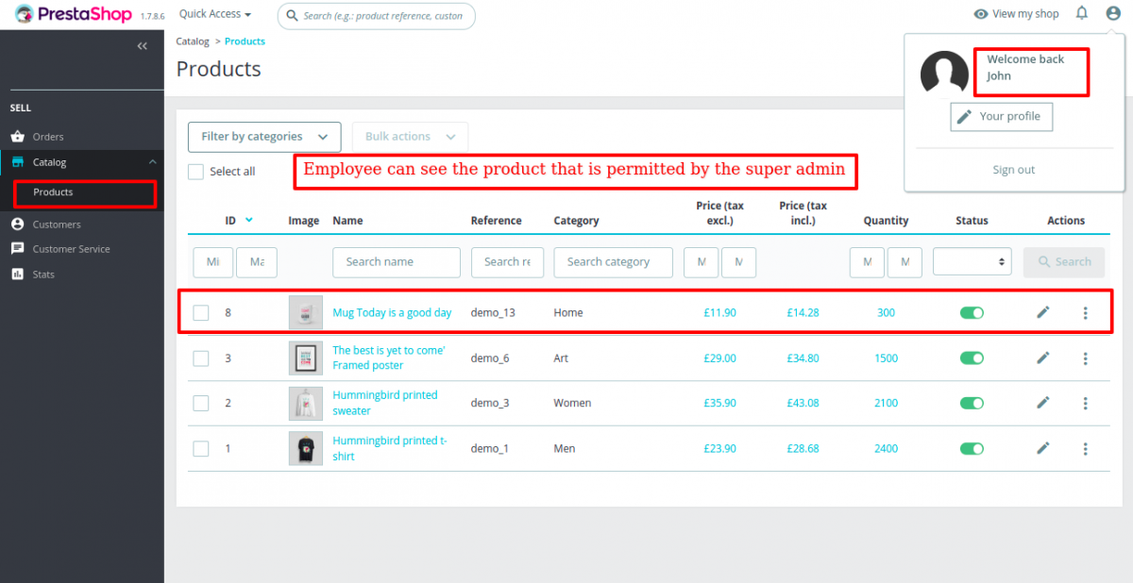Image resolution: width=1133 pixels, height=583 pixels.
Task: Check the box for product ID 1
Action: [201, 448]
